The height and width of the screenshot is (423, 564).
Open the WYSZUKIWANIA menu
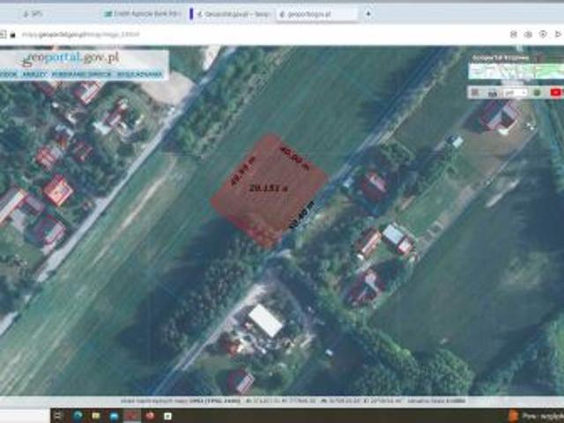point(139,74)
